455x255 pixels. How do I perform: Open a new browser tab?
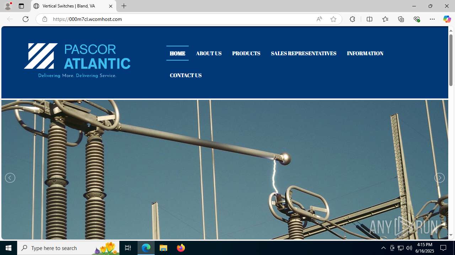(x=124, y=6)
